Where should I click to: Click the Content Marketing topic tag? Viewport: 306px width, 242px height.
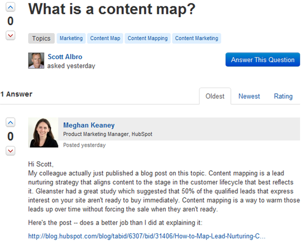point(196,38)
